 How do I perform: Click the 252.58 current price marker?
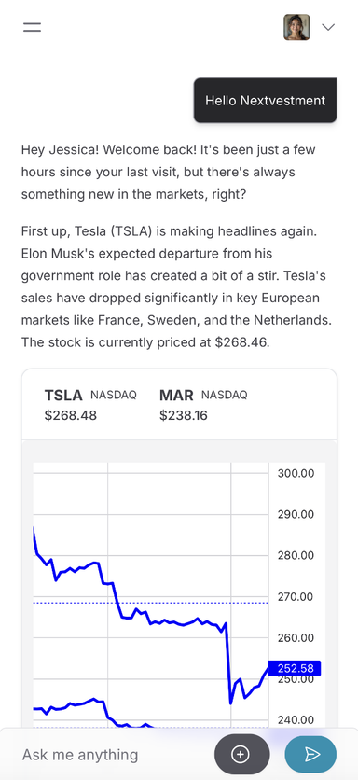click(x=295, y=668)
